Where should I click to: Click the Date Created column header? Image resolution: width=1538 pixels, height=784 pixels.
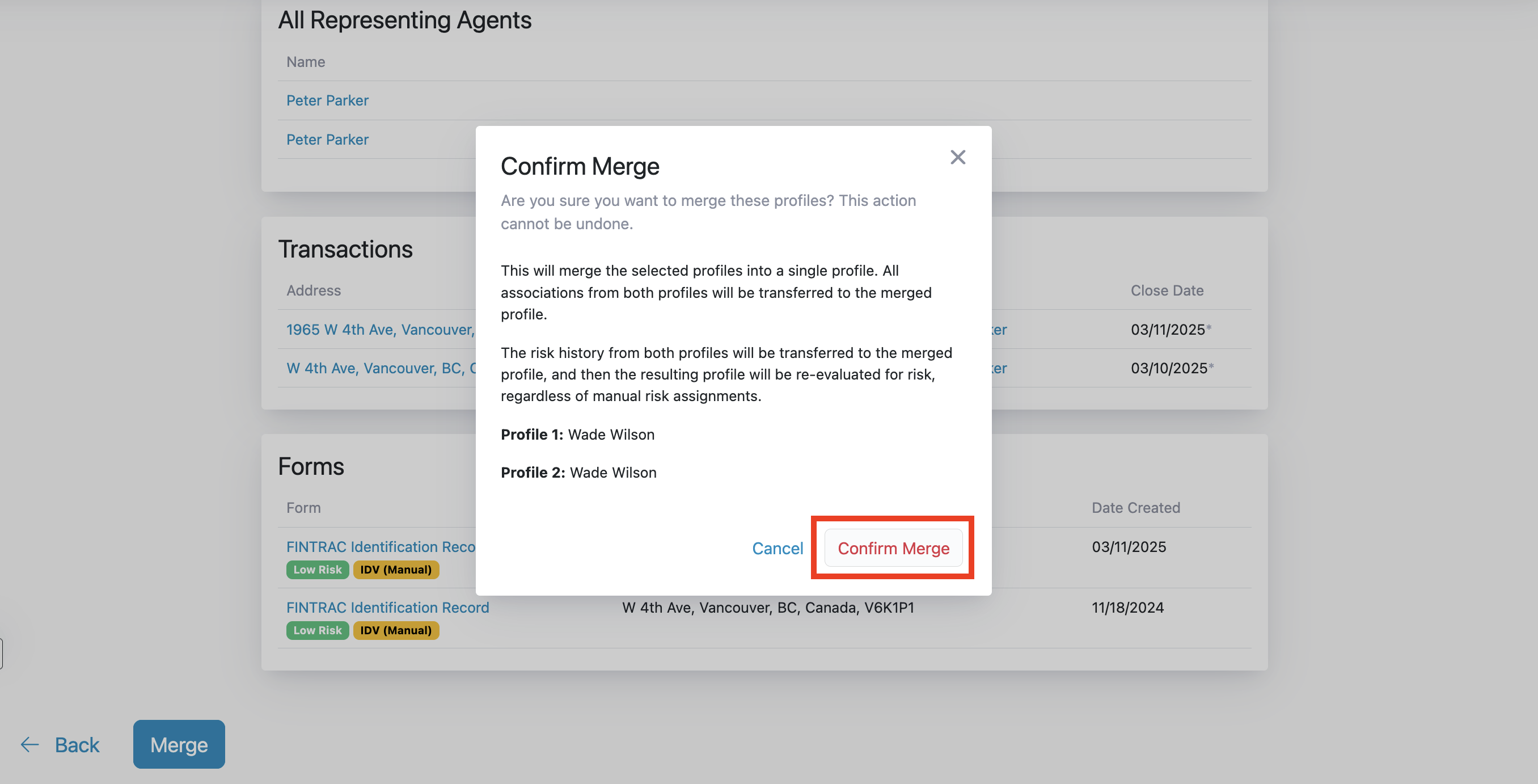1135,507
